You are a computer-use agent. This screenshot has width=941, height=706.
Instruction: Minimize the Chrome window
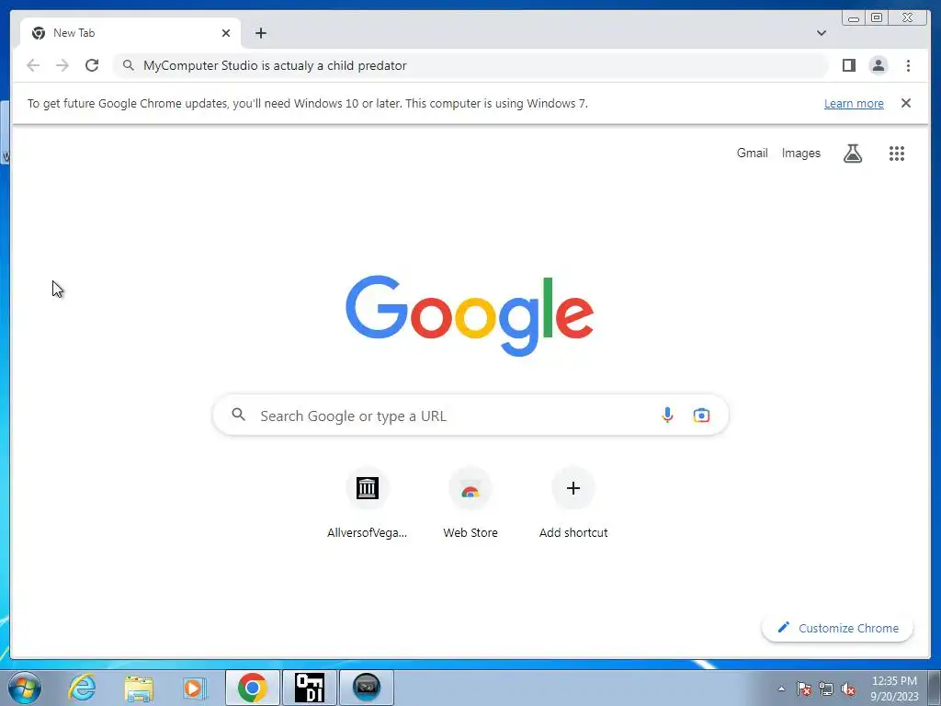(x=854, y=18)
